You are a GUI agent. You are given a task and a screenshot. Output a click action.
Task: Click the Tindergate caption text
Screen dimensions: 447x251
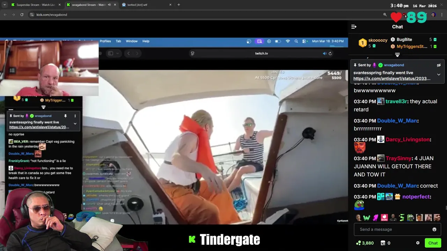(x=230, y=239)
